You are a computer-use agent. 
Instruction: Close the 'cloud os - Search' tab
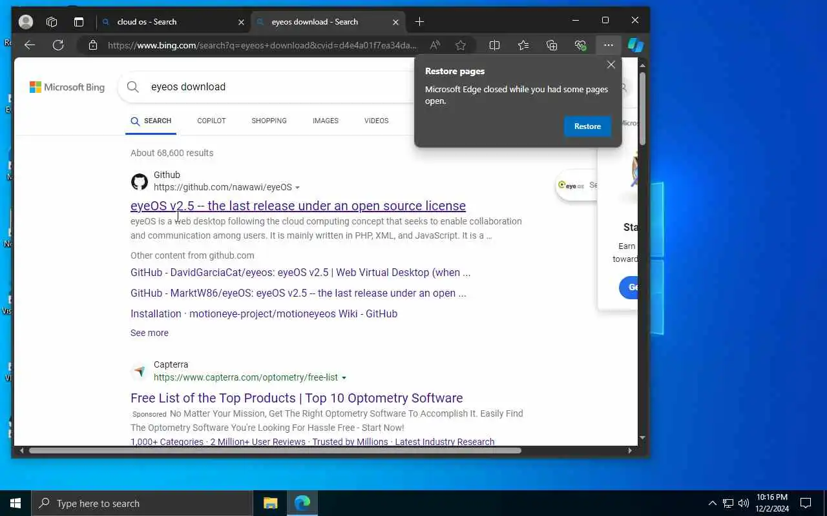point(241,22)
